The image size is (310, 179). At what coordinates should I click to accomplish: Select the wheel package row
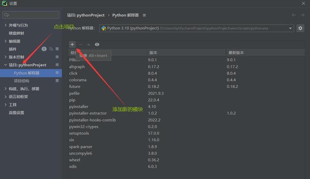point(186,160)
